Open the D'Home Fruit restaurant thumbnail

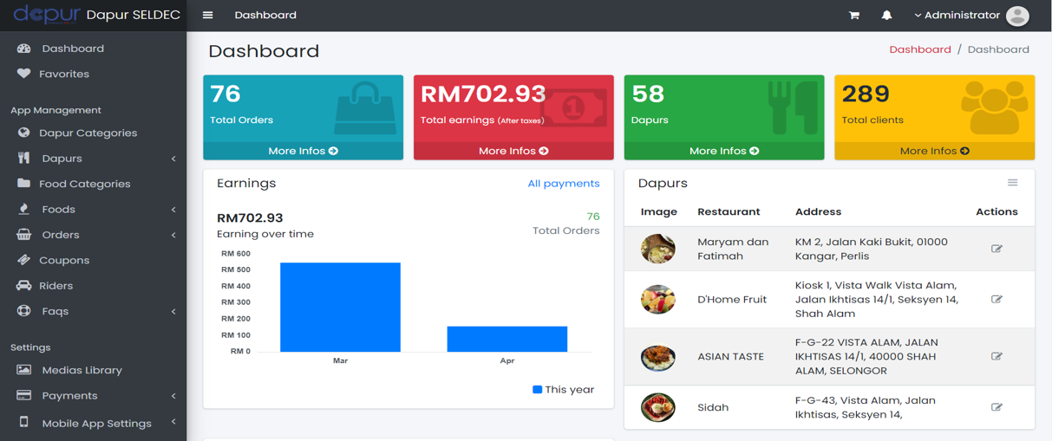pos(658,300)
